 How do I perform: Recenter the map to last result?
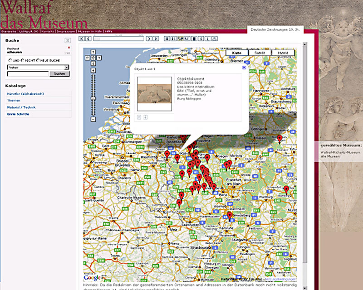(93, 58)
